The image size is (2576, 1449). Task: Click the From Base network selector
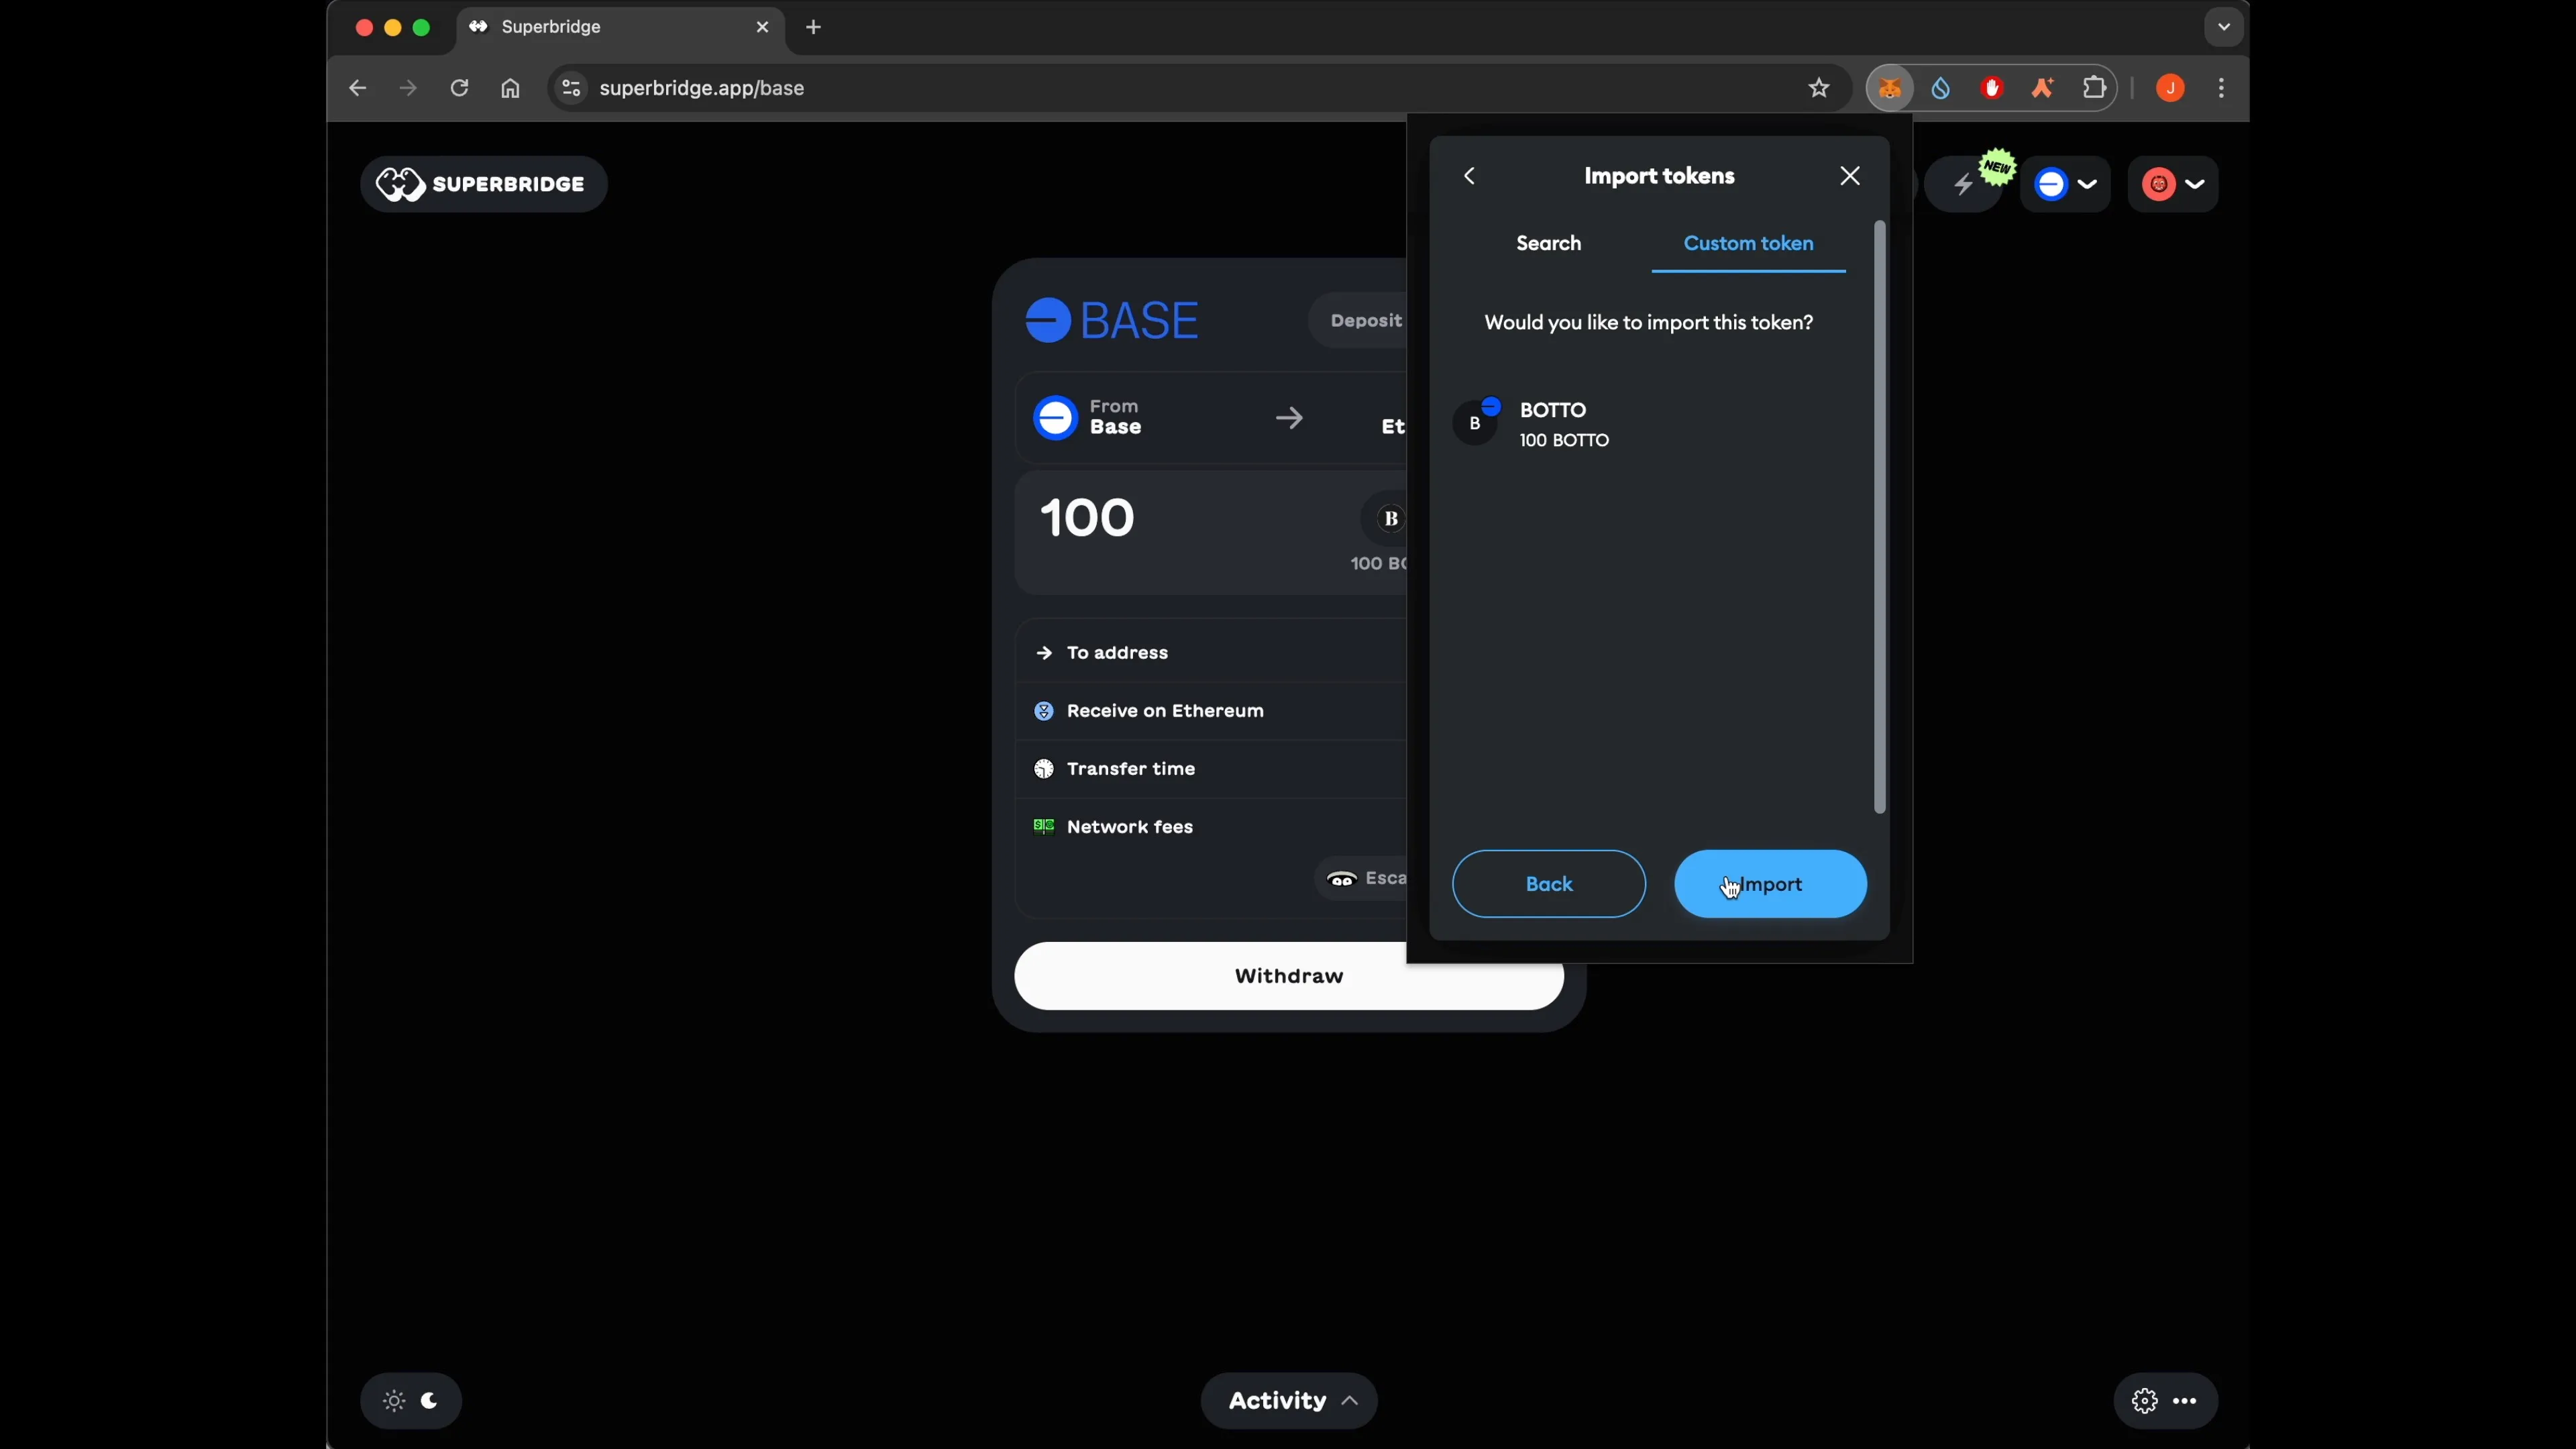(x=1089, y=417)
